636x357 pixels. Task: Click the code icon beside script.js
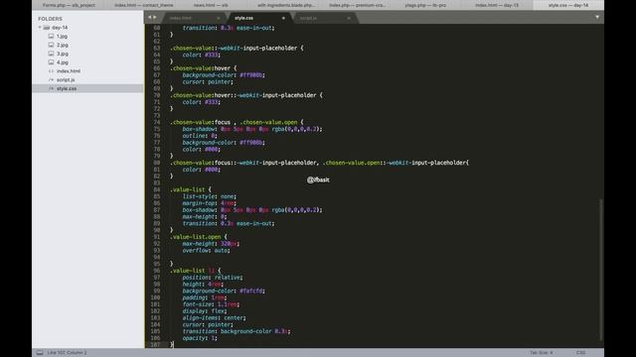click(x=51, y=79)
